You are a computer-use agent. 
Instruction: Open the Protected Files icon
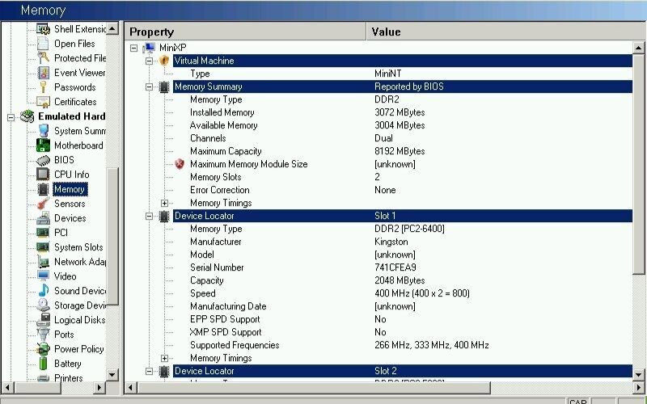(x=43, y=57)
